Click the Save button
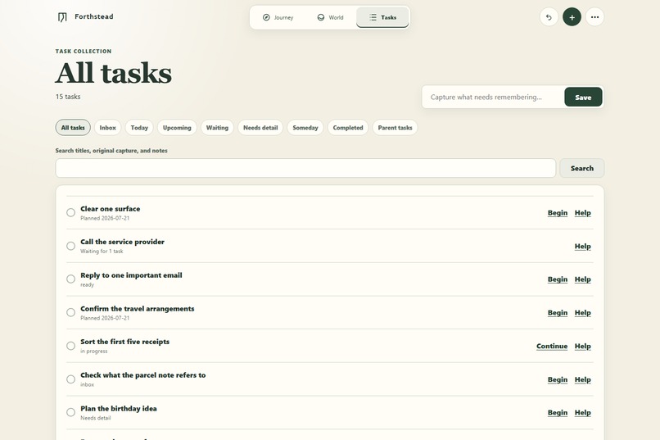660x440 pixels. click(x=583, y=98)
